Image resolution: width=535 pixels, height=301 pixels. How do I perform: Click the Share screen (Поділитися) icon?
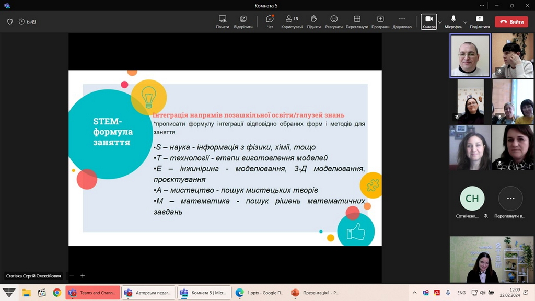[480, 21]
